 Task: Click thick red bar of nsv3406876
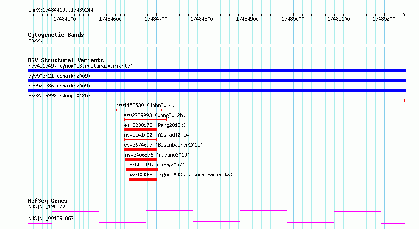pyautogui.click(x=141, y=159)
